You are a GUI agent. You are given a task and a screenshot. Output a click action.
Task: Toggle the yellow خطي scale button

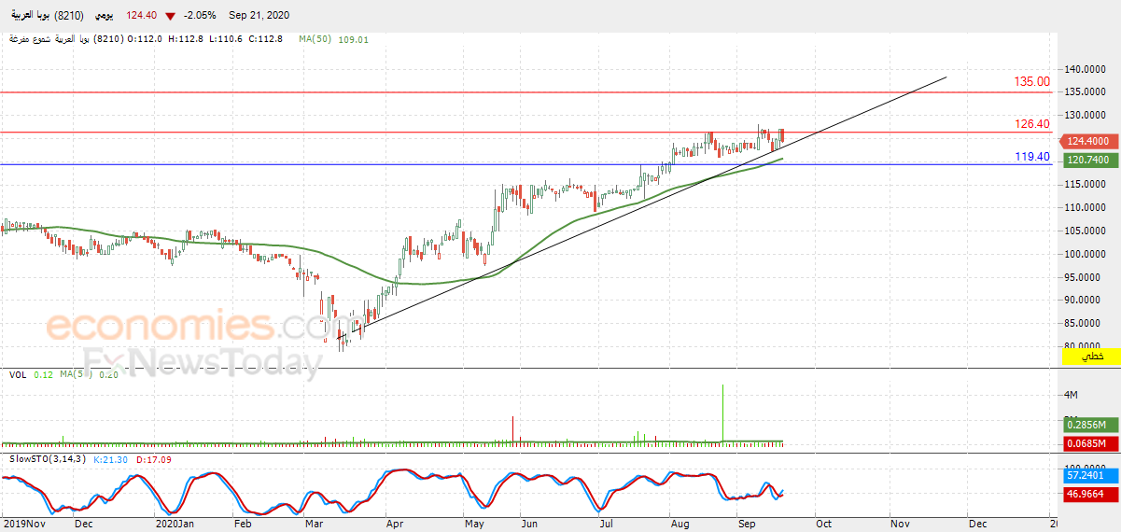click(1092, 357)
